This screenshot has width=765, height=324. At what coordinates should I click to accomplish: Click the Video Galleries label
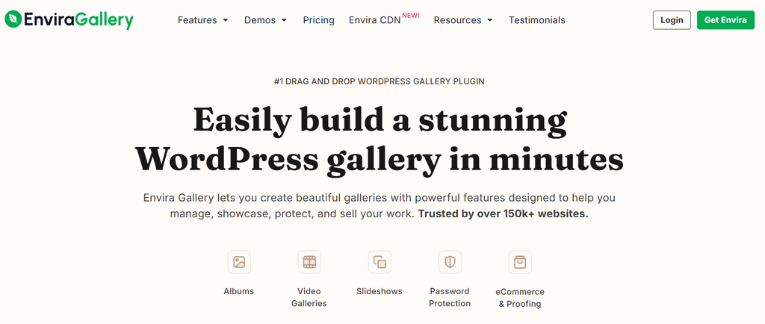309,297
